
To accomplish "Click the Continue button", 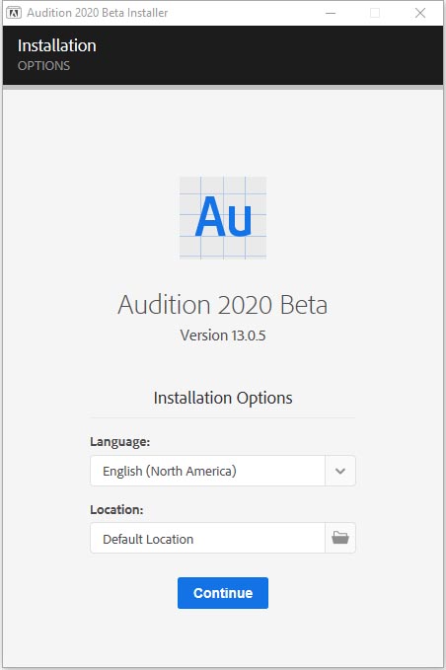I will click(x=223, y=593).
